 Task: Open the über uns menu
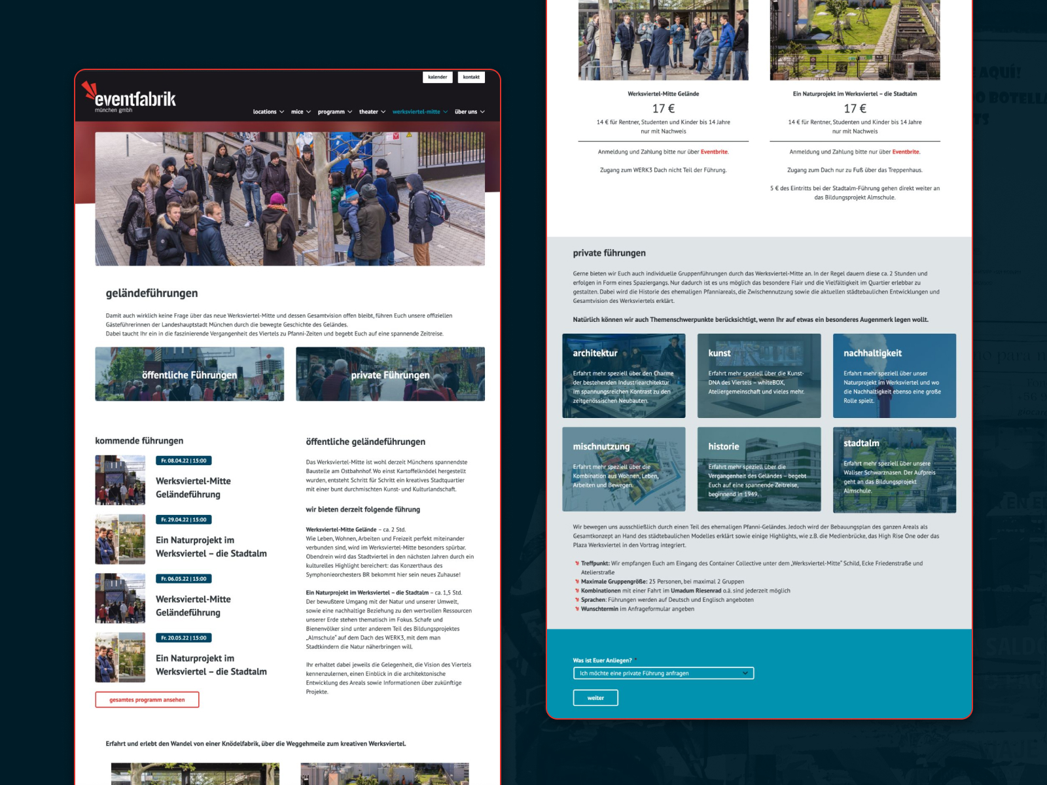coord(469,112)
